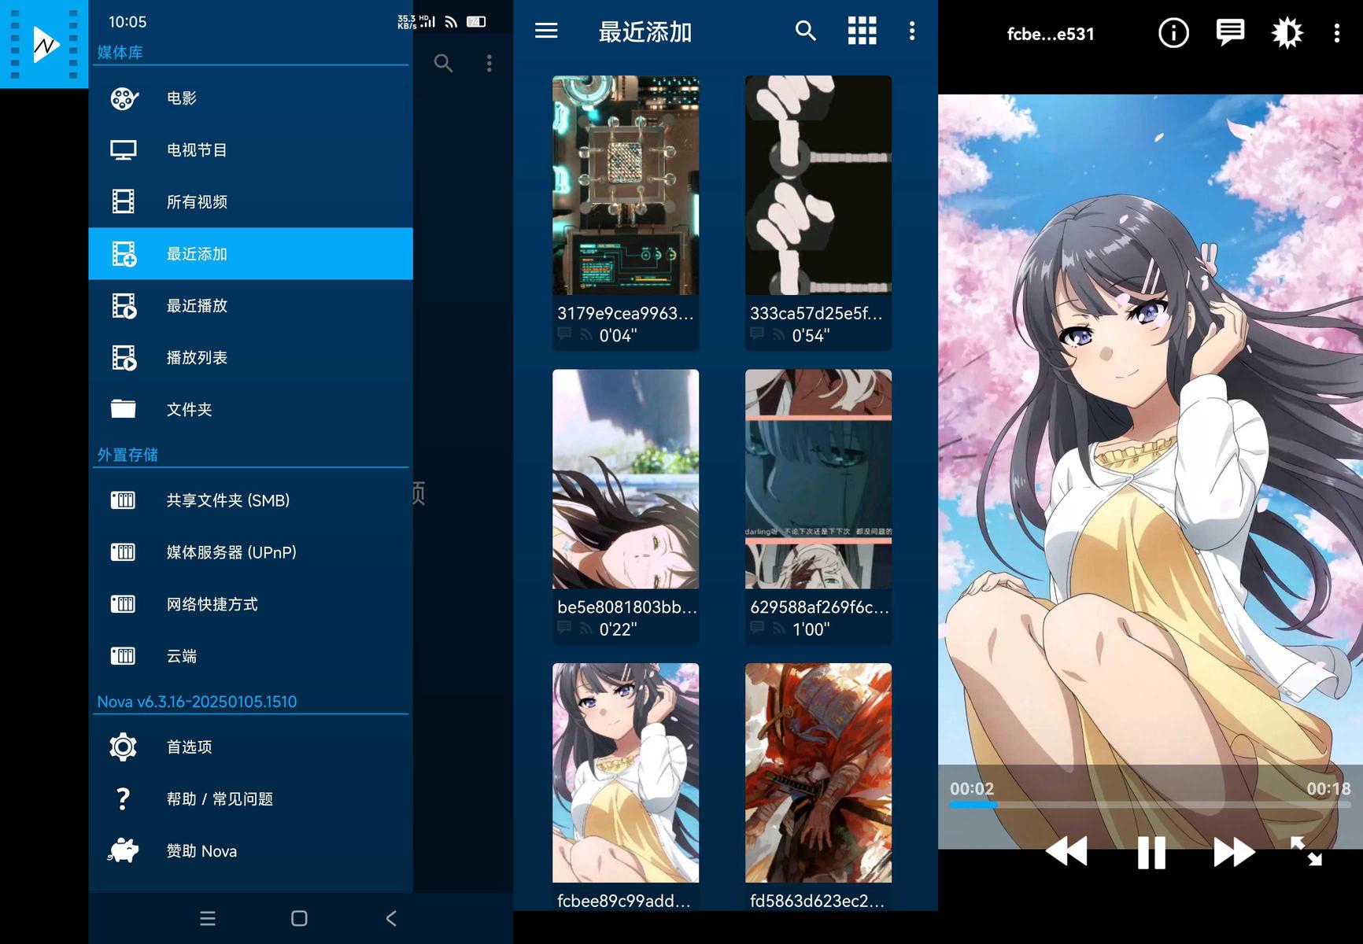Open Preferences (首选项) gear item
1363x944 pixels.
point(250,747)
